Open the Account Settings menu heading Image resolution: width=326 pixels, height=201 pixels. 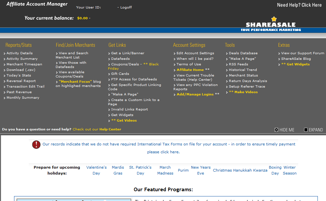(x=189, y=45)
